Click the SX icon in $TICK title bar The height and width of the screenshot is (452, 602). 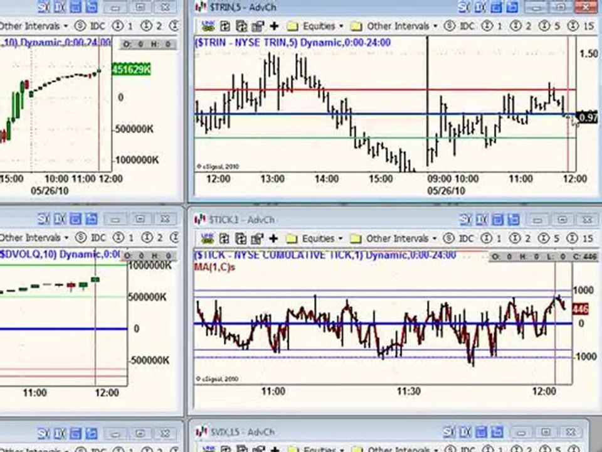pyautogui.click(x=465, y=220)
